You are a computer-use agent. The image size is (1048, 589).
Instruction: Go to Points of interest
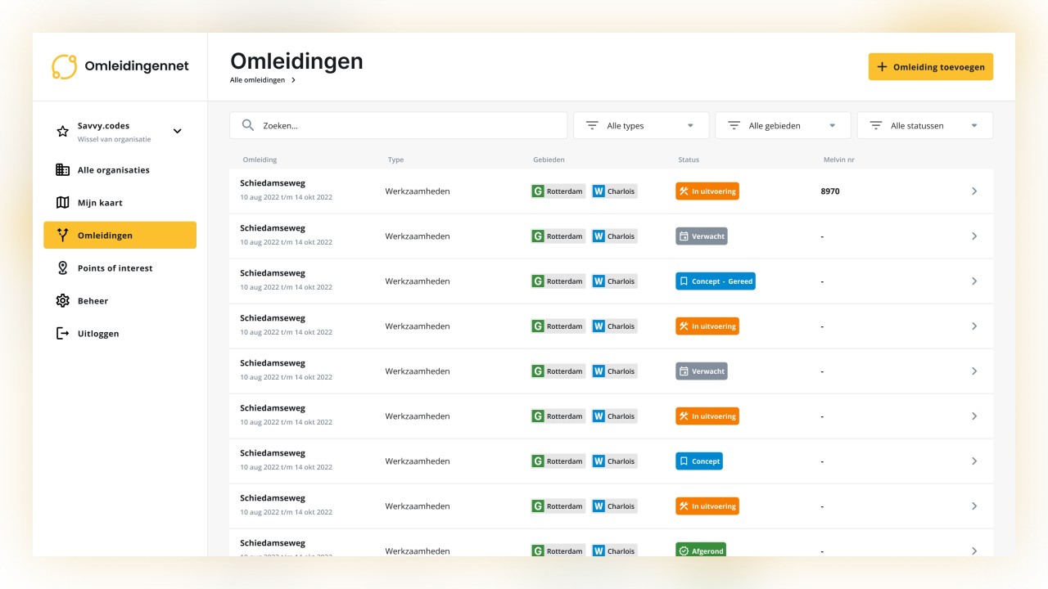pyautogui.click(x=120, y=268)
